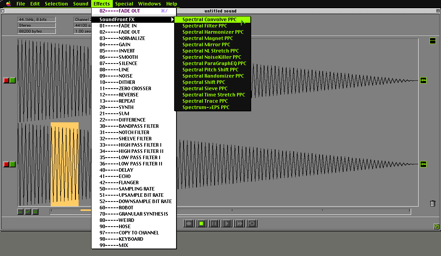Open the Sound menu
The height and width of the screenshot is (256, 441).
tap(81, 4)
